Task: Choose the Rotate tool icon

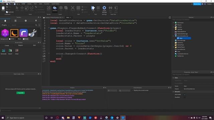Action: (31, 8)
